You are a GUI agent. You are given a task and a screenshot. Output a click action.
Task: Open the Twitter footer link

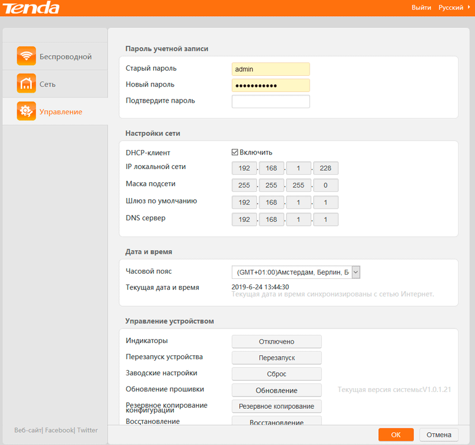point(87,430)
